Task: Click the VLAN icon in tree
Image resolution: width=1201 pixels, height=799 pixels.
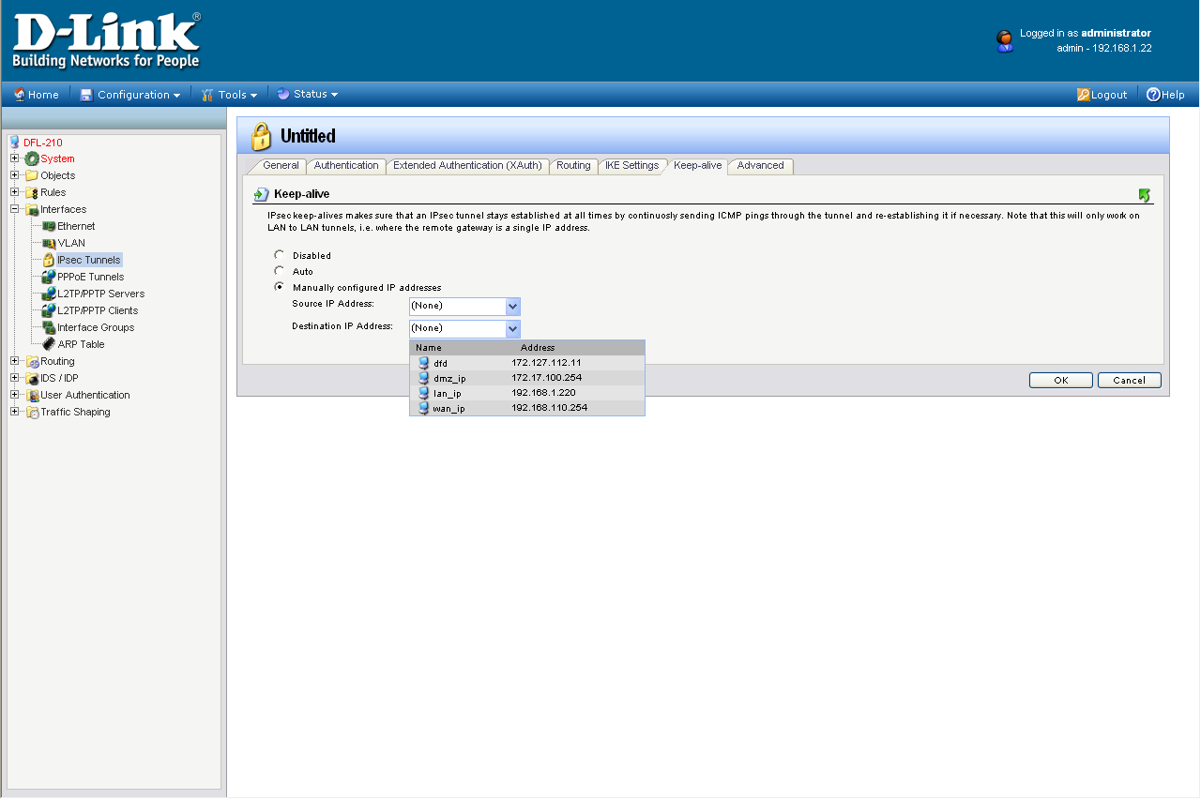Action: 49,244
